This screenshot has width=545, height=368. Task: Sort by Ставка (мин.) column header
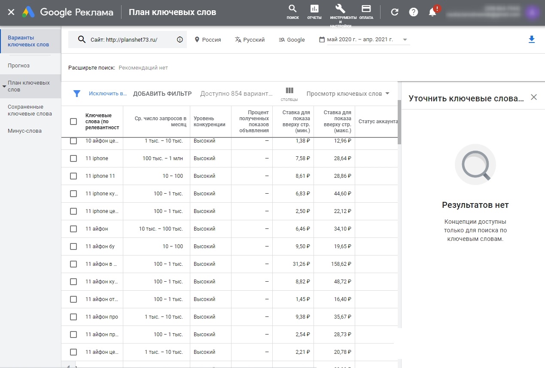coord(296,122)
